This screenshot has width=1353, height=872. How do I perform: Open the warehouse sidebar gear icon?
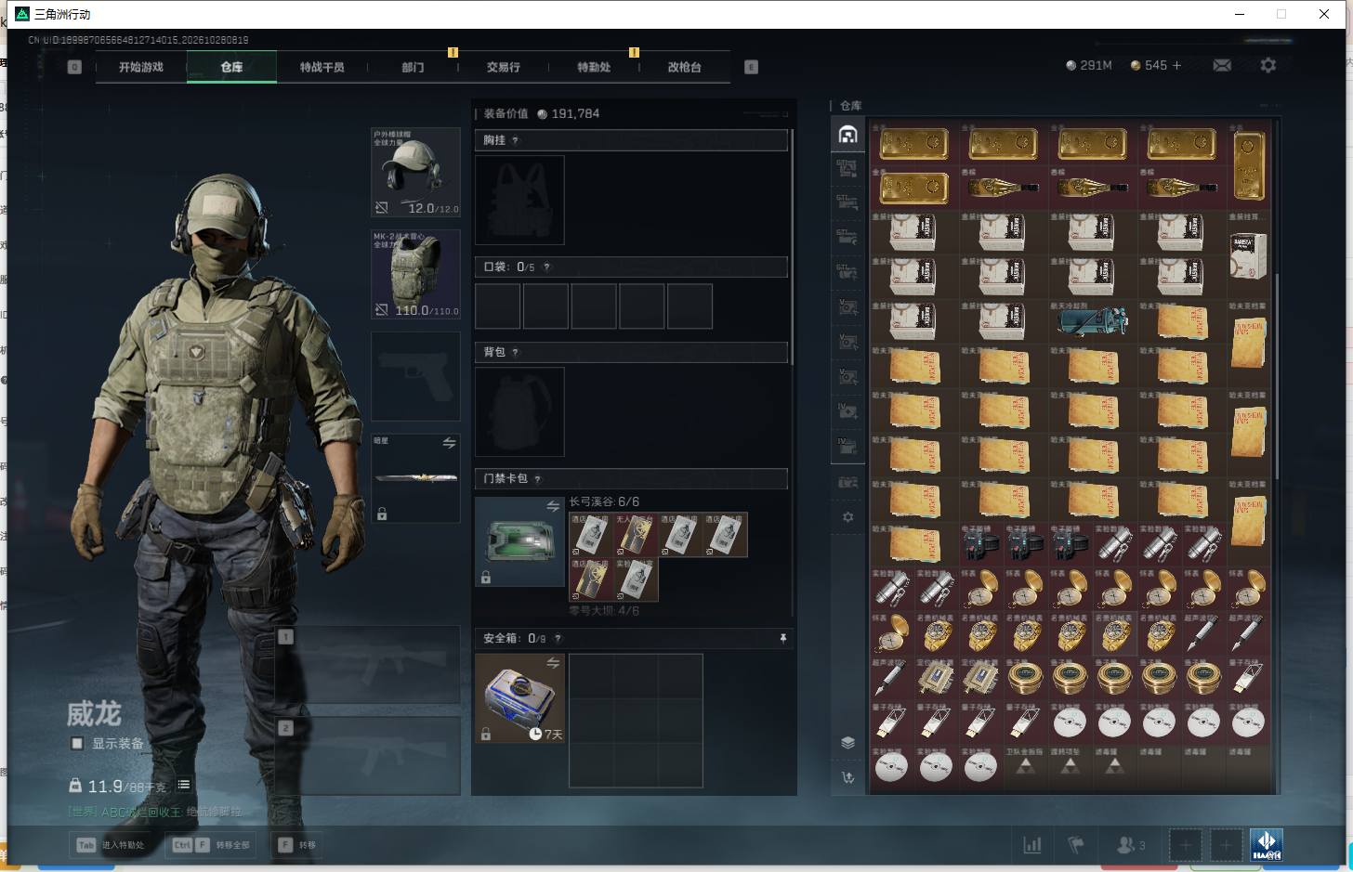click(x=847, y=517)
